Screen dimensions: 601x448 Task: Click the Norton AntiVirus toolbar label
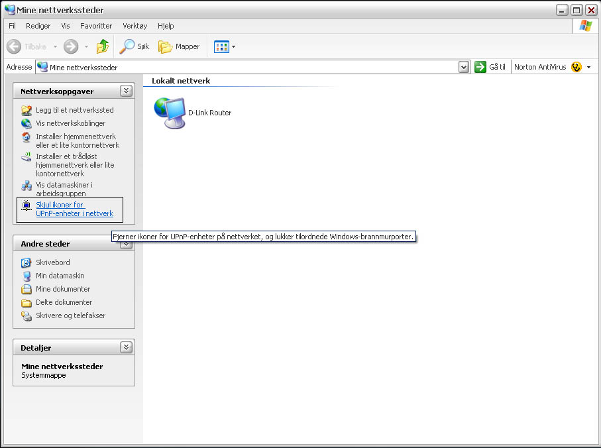click(x=540, y=67)
